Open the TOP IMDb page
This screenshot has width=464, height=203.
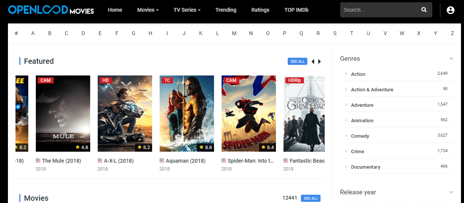pos(296,10)
